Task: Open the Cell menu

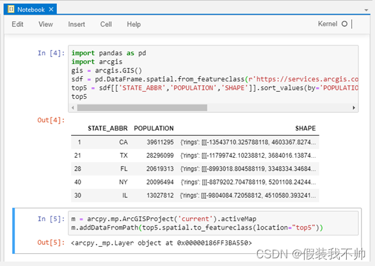Action: tap(106, 24)
